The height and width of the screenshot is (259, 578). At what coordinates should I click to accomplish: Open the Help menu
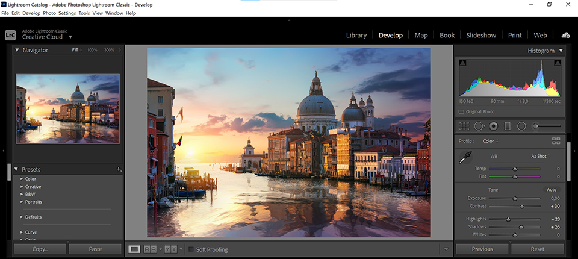click(x=131, y=13)
